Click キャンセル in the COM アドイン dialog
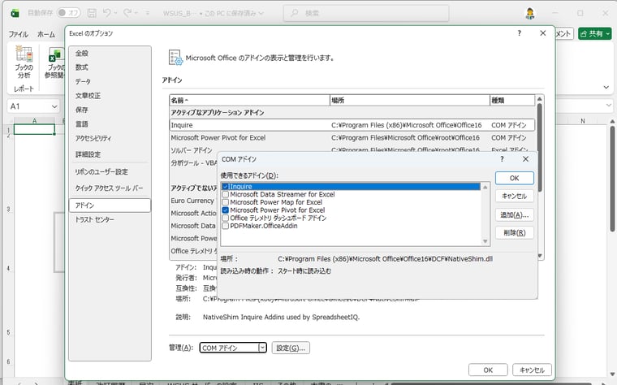The width and height of the screenshot is (617, 385). pyautogui.click(x=514, y=196)
